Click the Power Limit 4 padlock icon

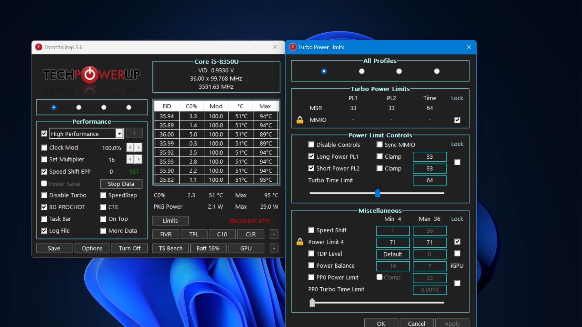coord(300,242)
